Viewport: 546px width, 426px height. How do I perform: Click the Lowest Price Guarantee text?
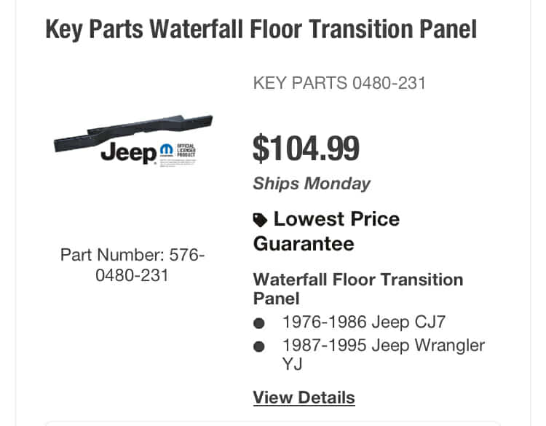click(326, 231)
